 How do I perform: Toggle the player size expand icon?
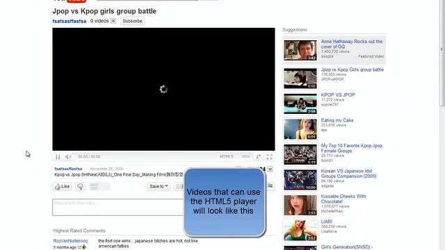(259, 156)
